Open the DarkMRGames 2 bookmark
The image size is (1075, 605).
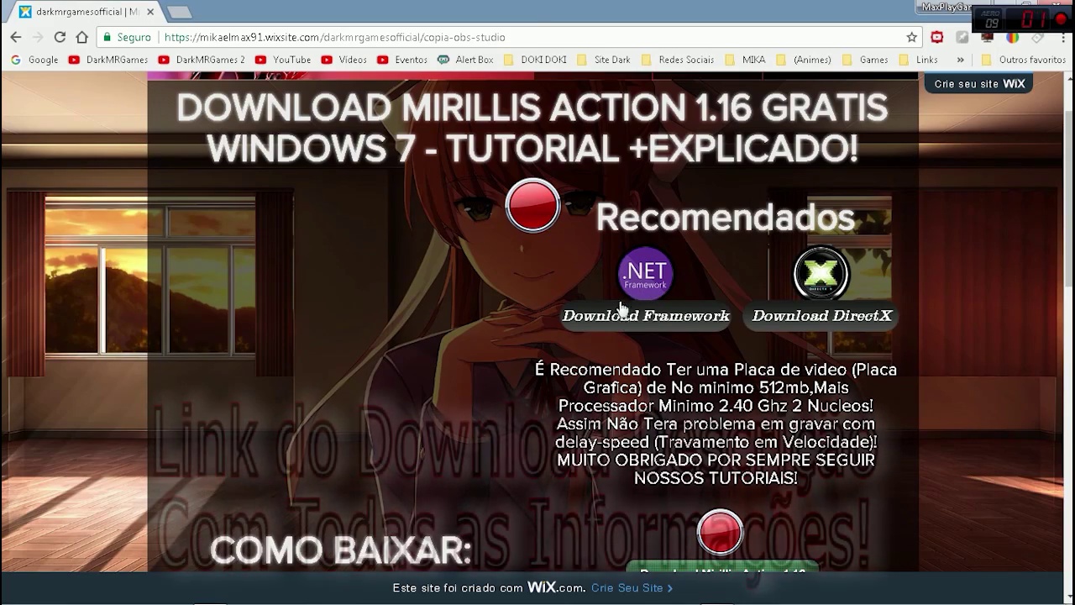pyautogui.click(x=202, y=60)
